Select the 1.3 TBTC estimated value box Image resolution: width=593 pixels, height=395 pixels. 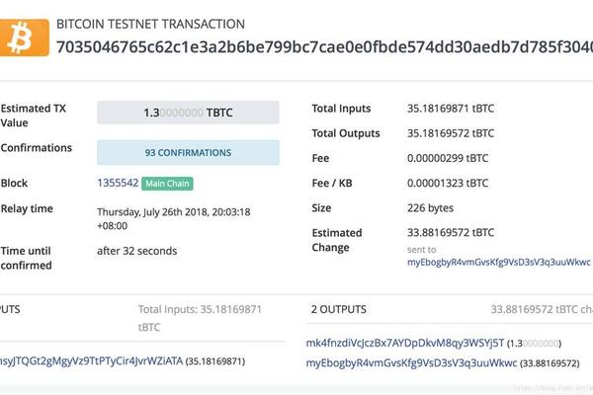tap(188, 113)
